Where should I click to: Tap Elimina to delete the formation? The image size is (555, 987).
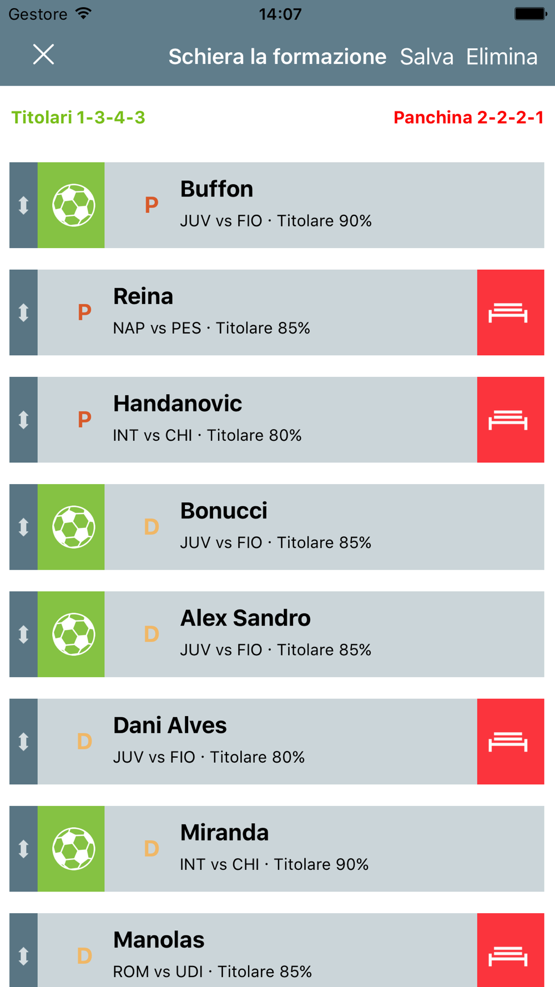[x=502, y=57]
